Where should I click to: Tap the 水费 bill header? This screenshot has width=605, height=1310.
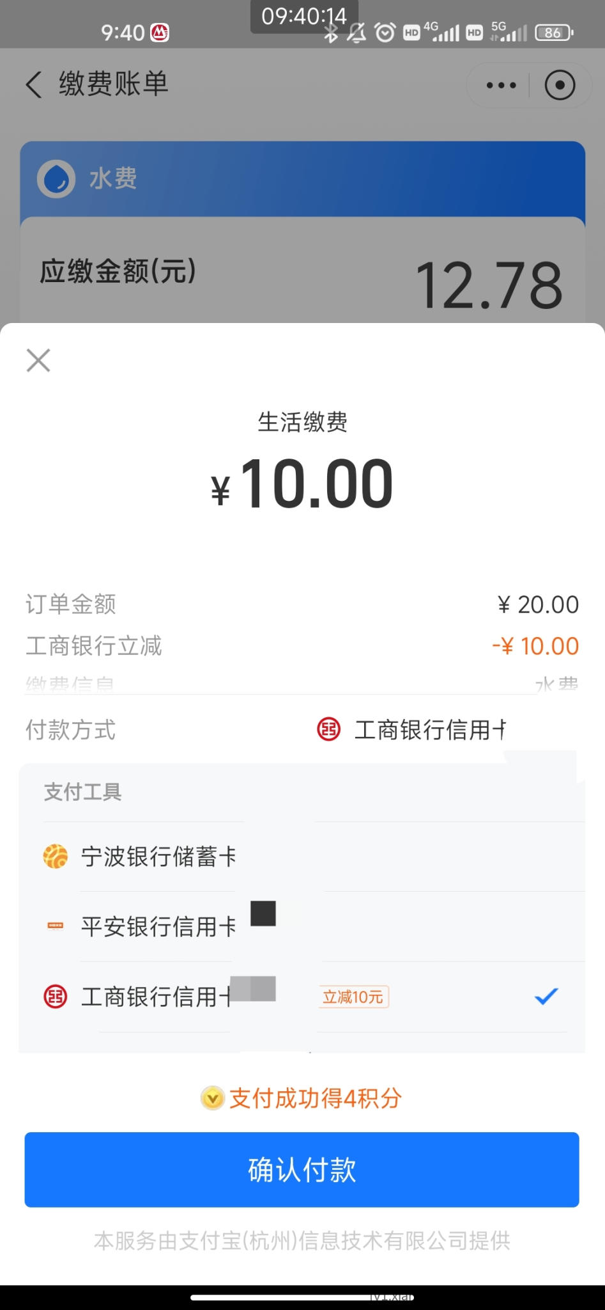pos(303,178)
